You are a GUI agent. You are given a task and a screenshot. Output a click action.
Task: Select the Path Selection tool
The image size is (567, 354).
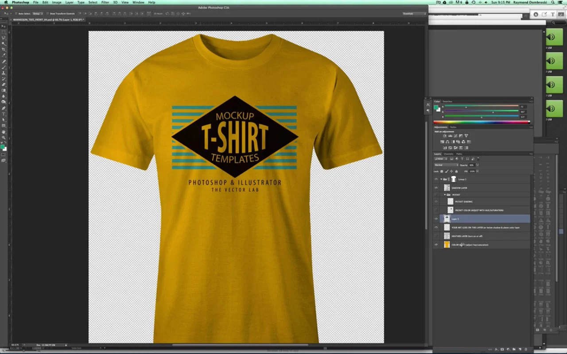pyautogui.click(x=4, y=120)
